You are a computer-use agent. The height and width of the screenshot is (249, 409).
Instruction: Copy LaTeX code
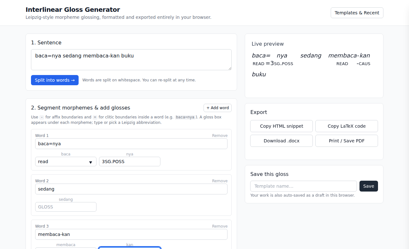point(347,126)
